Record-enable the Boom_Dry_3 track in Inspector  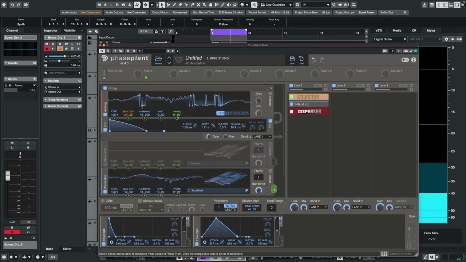pyautogui.click(x=47, y=48)
